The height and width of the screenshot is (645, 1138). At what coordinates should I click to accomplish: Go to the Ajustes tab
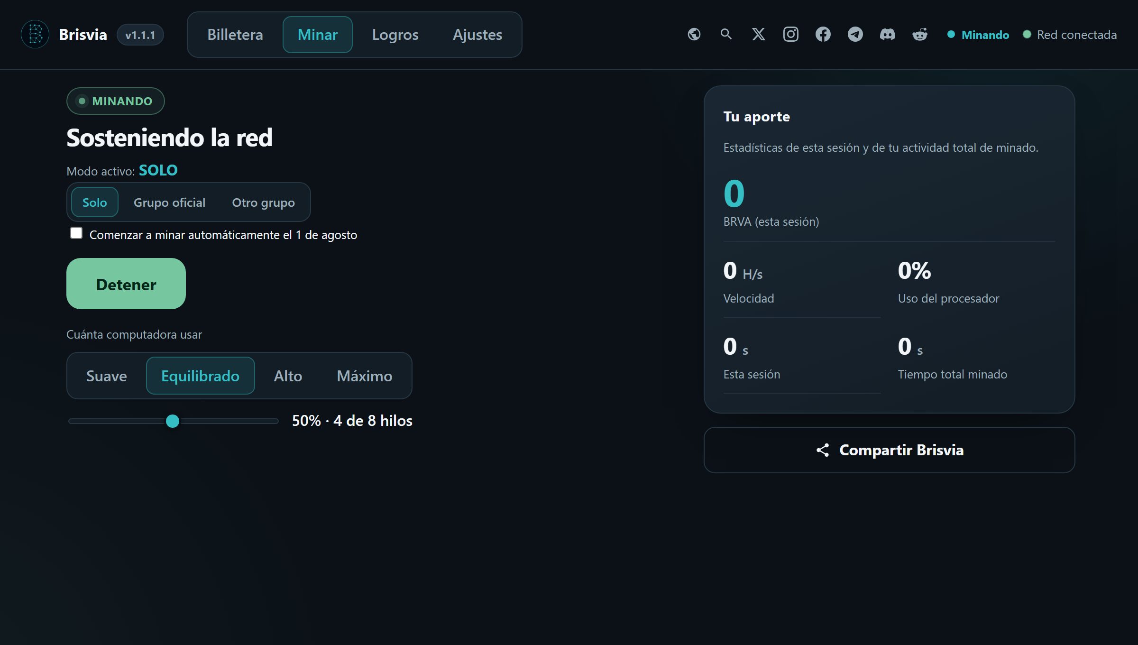coord(477,35)
